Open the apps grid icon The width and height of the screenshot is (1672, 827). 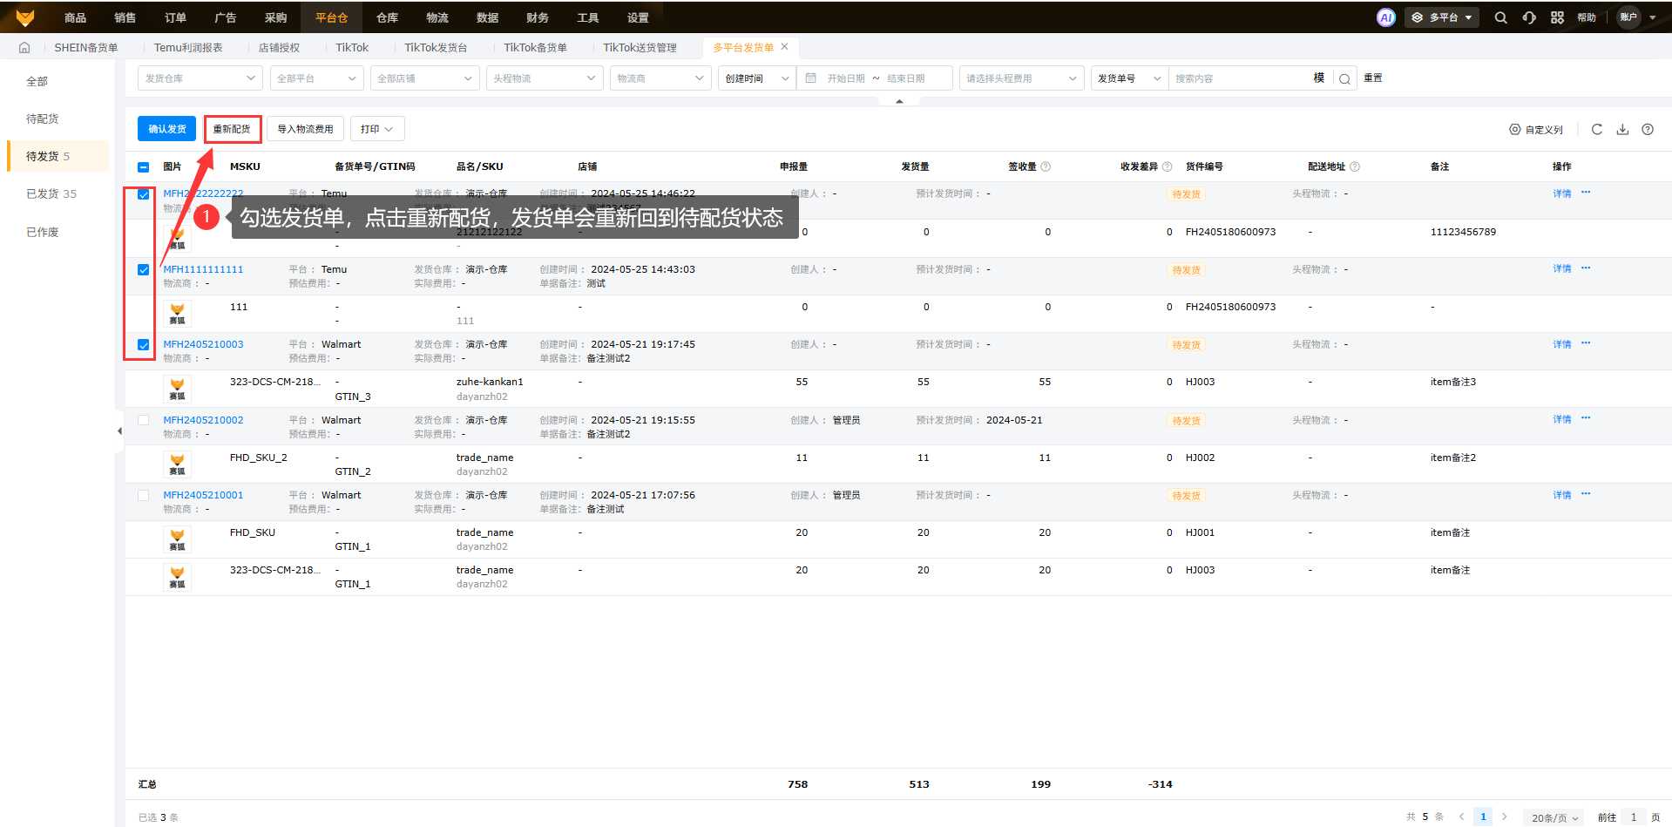pyautogui.click(x=1557, y=17)
